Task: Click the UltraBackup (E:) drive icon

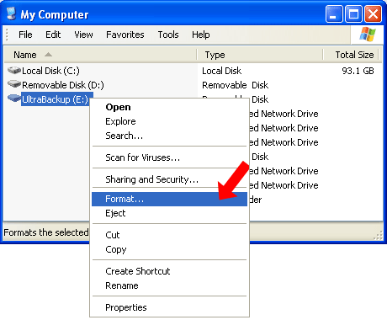Action: 14,99
